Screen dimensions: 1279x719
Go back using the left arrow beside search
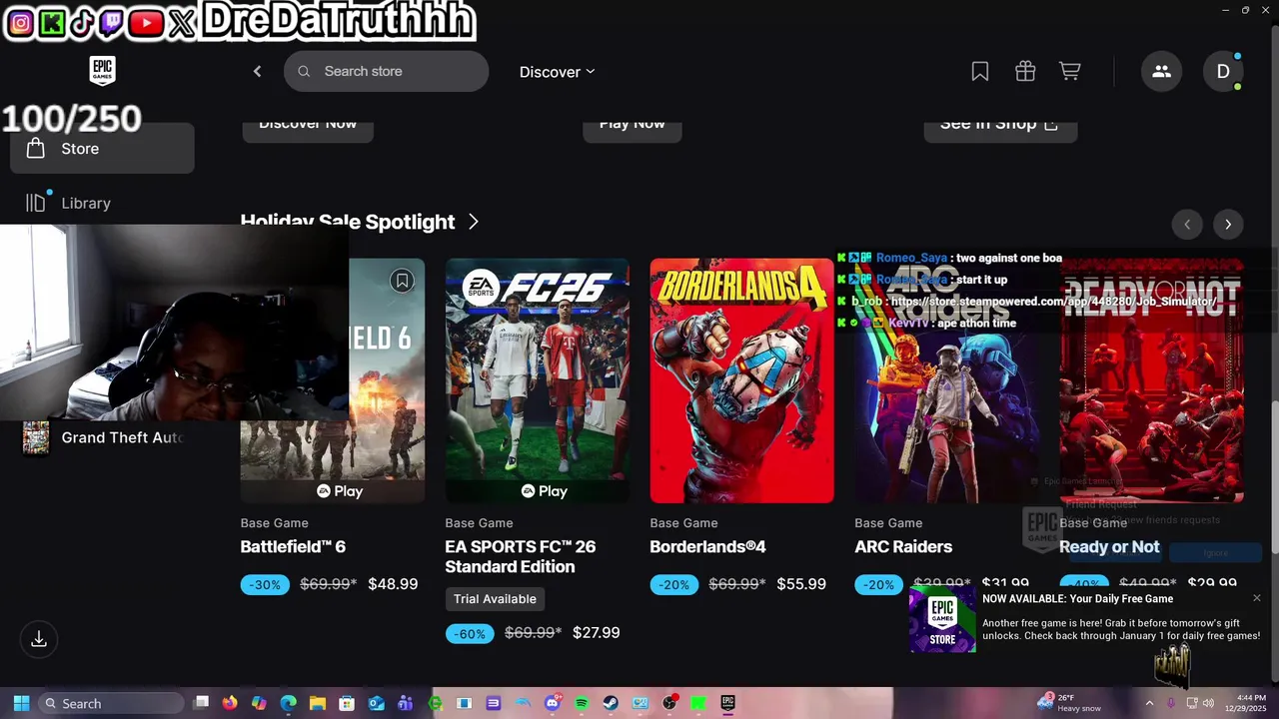[257, 71]
